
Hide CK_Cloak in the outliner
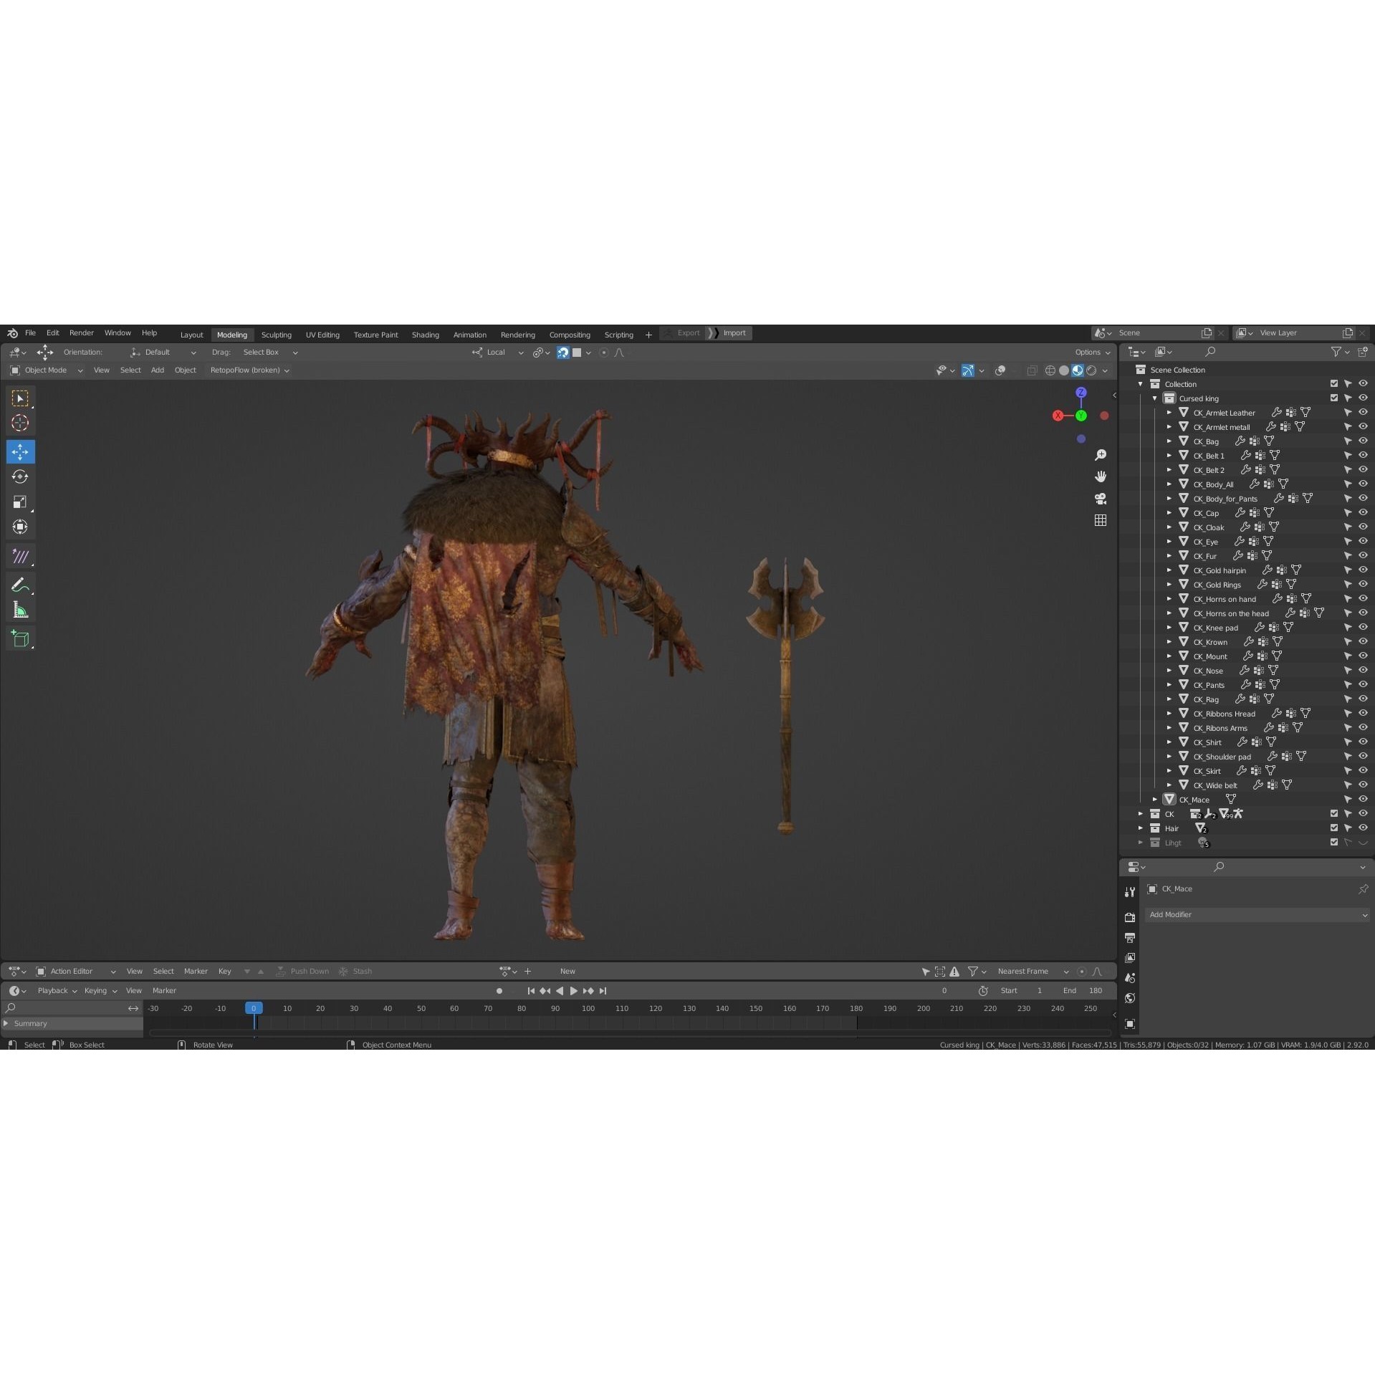coord(1362,527)
